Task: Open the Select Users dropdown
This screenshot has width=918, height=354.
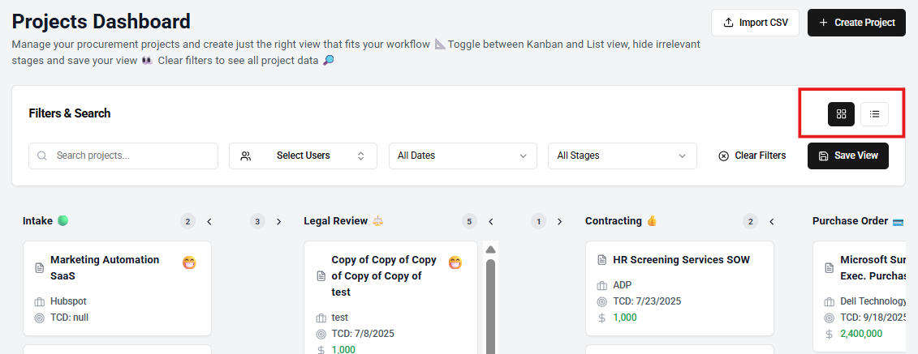Action: 303,156
